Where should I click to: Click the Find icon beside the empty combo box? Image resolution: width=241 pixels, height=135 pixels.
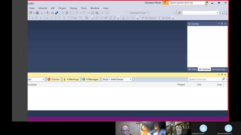pyautogui.click(x=179, y=13)
